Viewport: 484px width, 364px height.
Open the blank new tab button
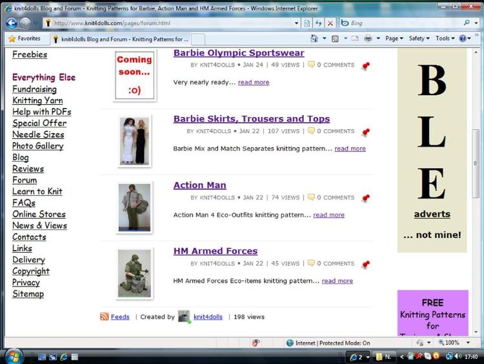click(198, 39)
